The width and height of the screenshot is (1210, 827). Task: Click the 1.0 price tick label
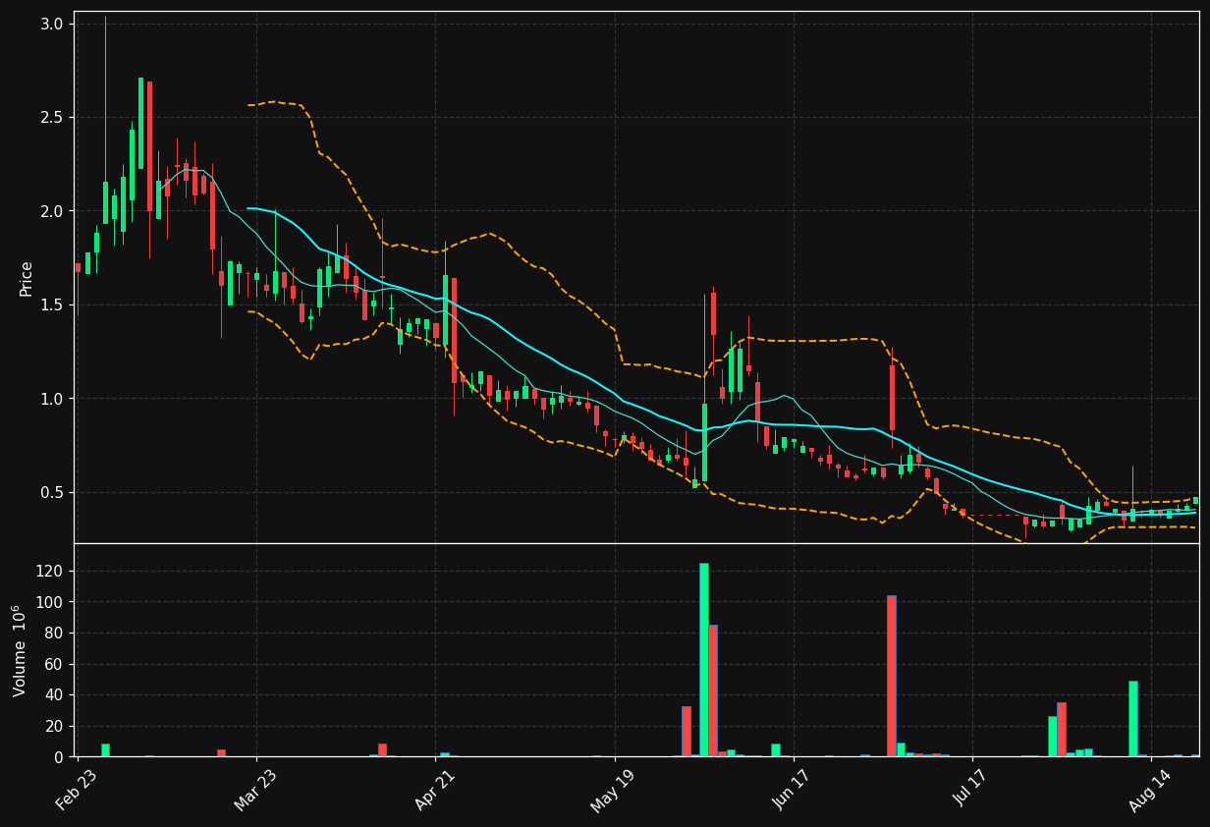pos(54,399)
